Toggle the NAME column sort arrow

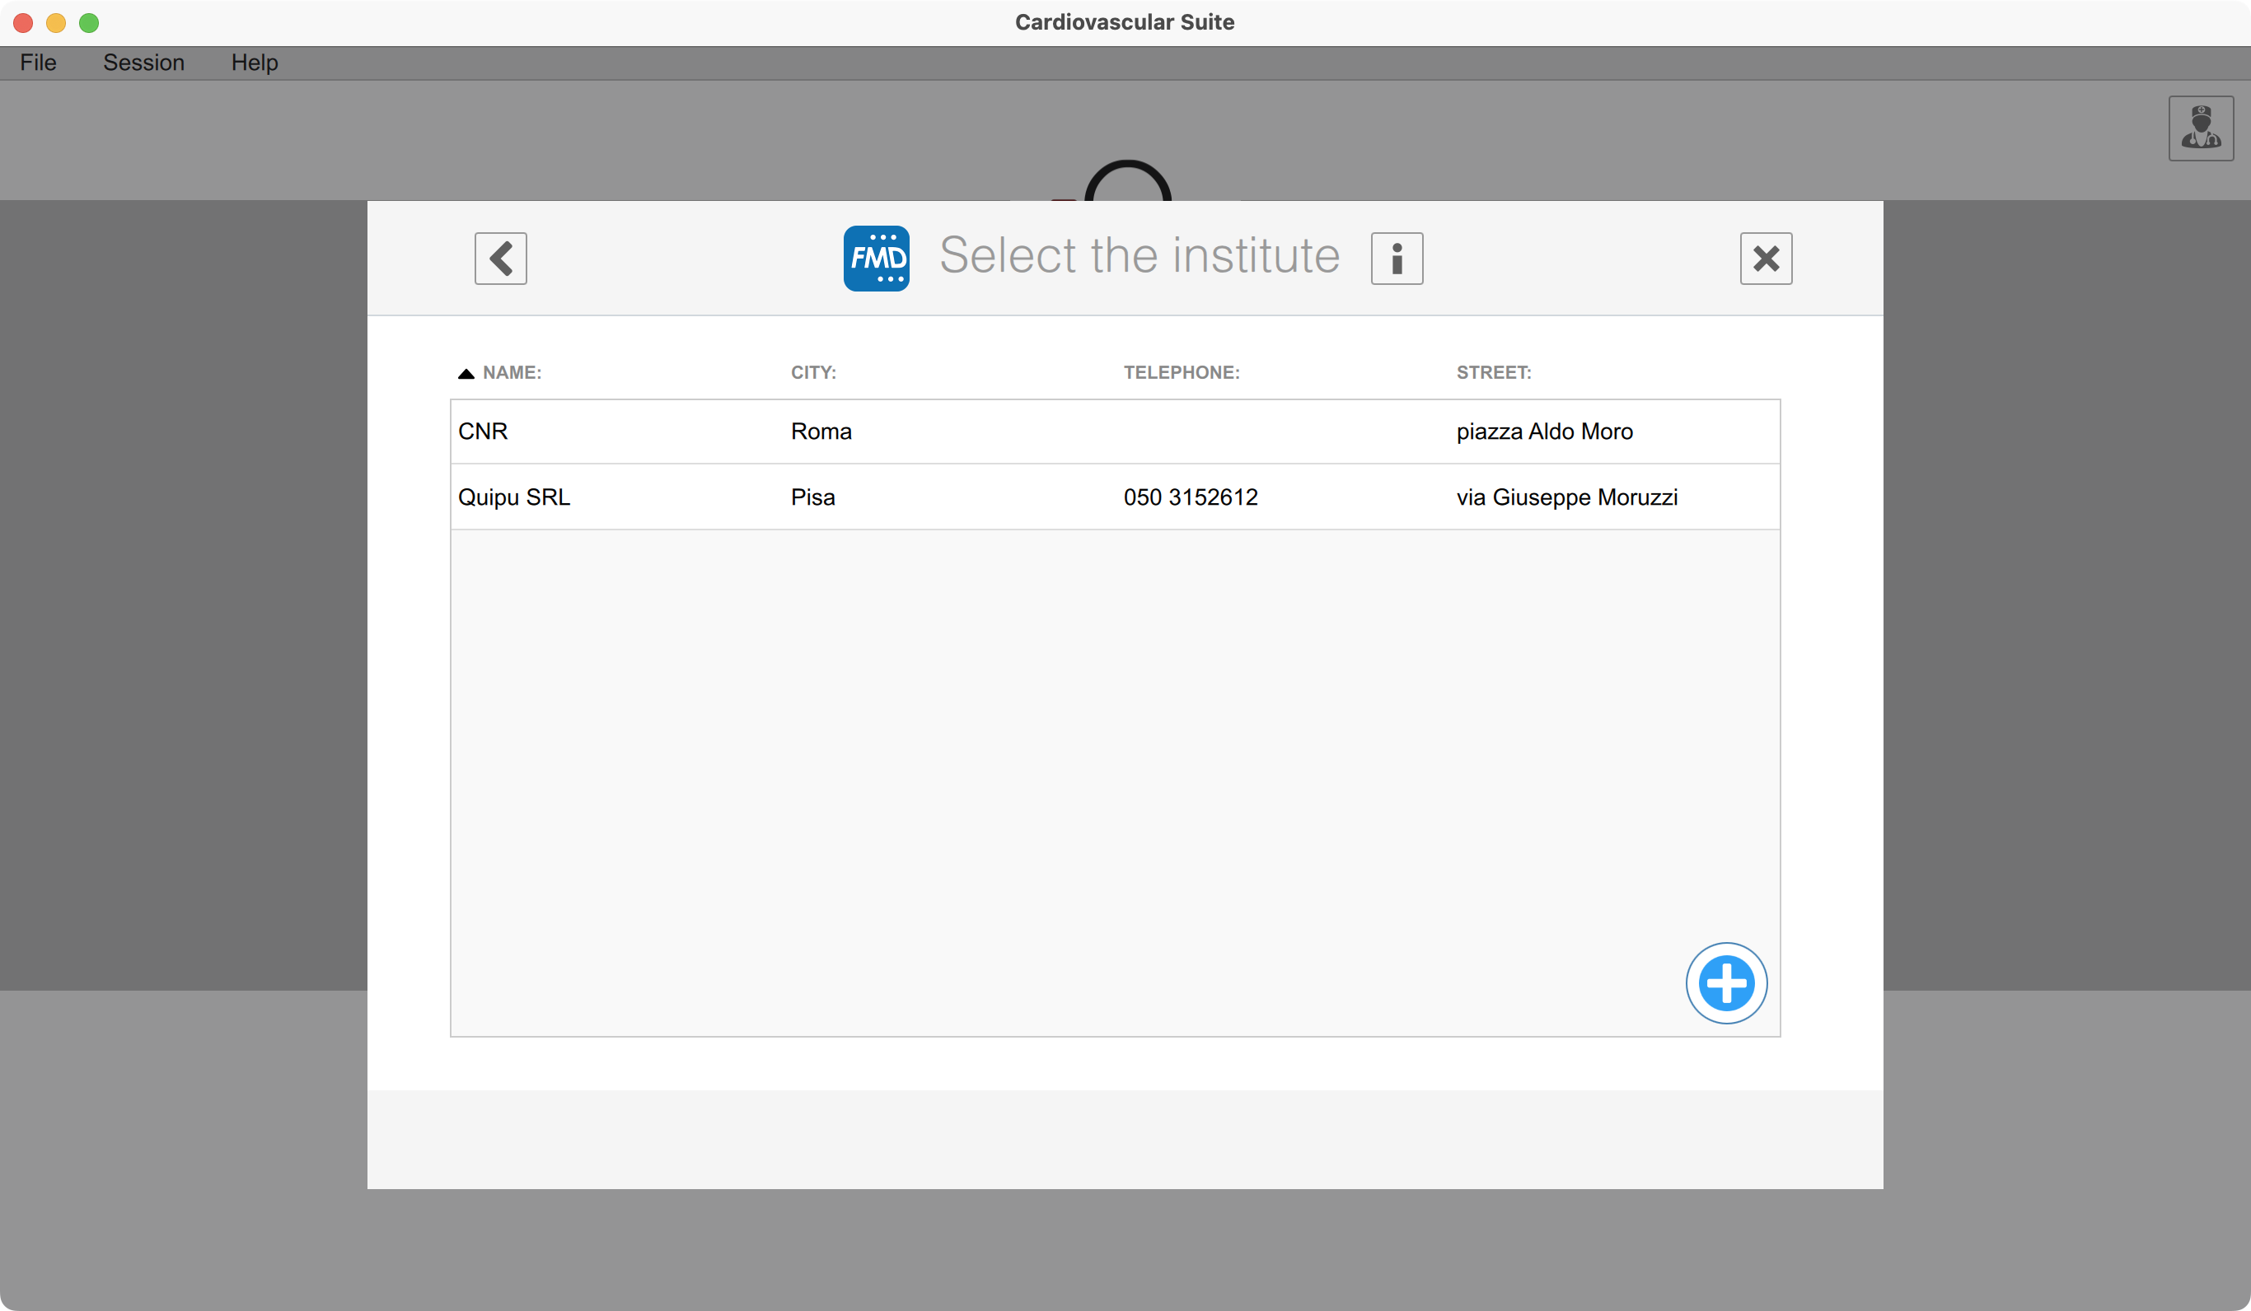tap(466, 373)
